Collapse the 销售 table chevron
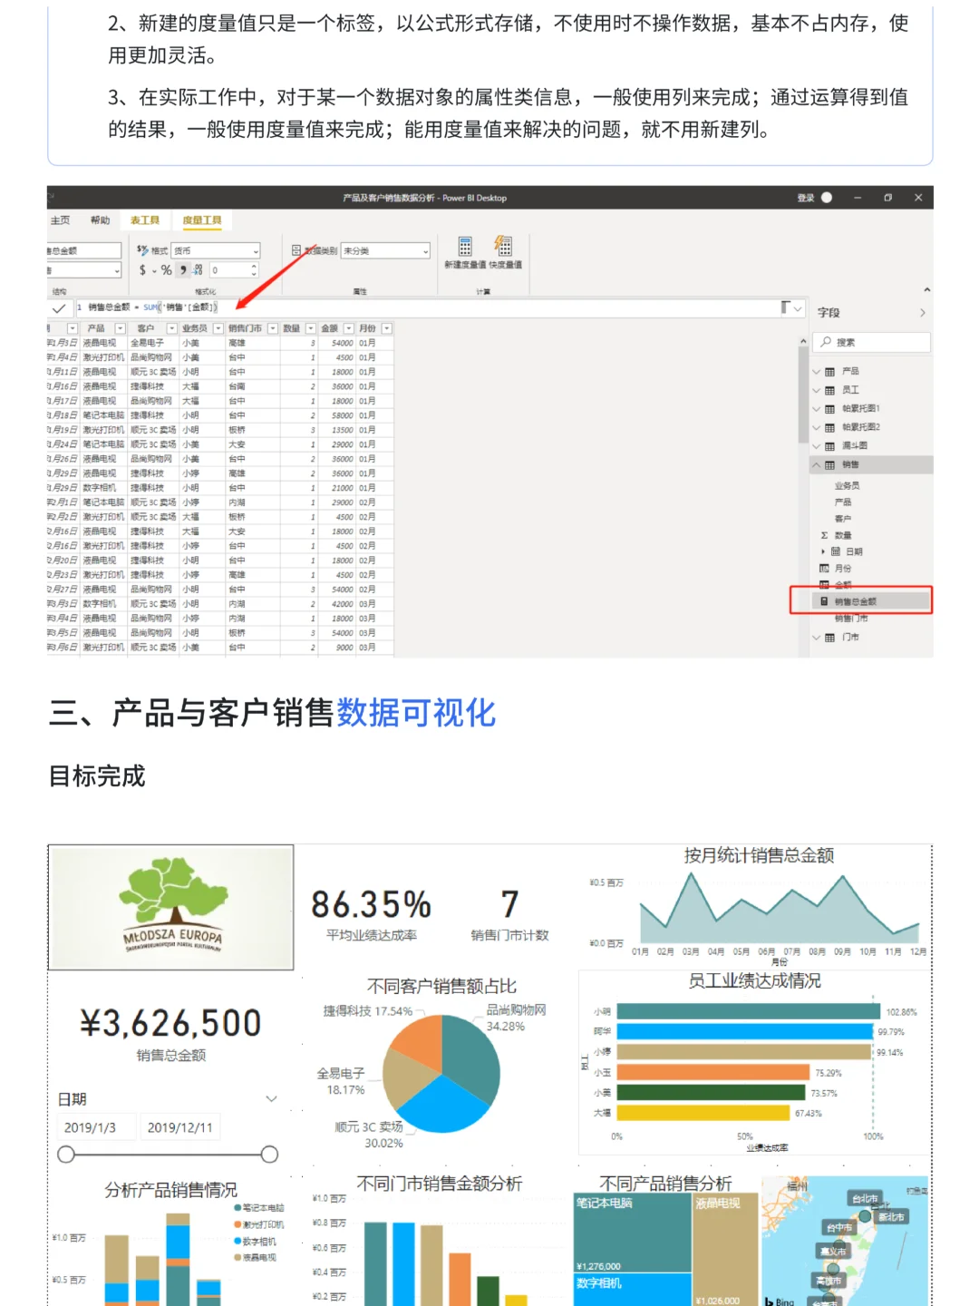 (x=816, y=465)
